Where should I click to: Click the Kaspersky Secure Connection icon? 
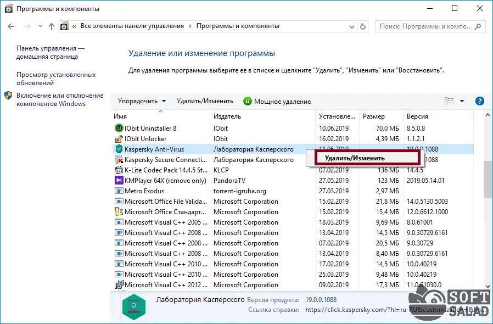tap(119, 159)
